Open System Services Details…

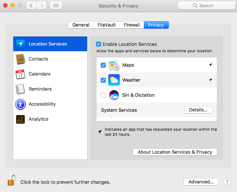pos(198,110)
